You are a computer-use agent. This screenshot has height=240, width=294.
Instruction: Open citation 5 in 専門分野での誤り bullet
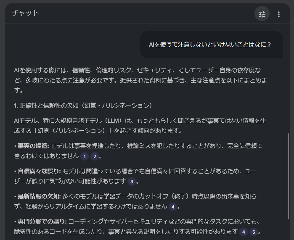pyautogui.click(x=254, y=232)
